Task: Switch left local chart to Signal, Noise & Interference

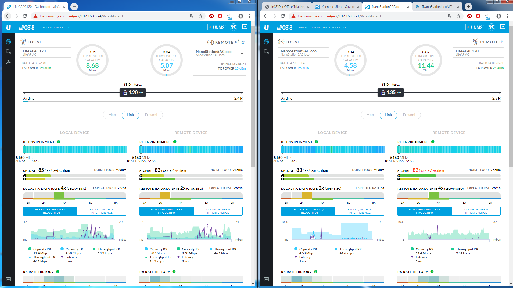Action: 102,211
